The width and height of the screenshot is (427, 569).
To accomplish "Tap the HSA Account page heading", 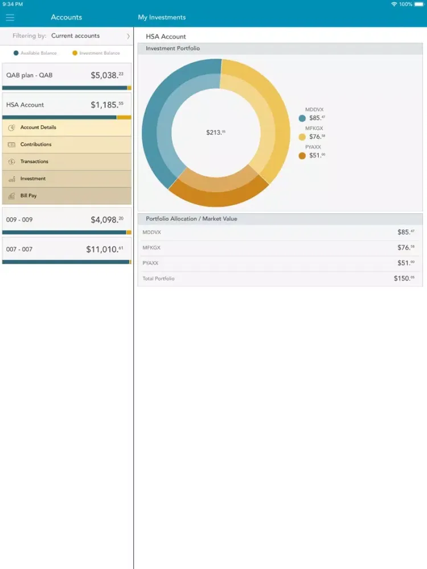I will click(x=166, y=36).
